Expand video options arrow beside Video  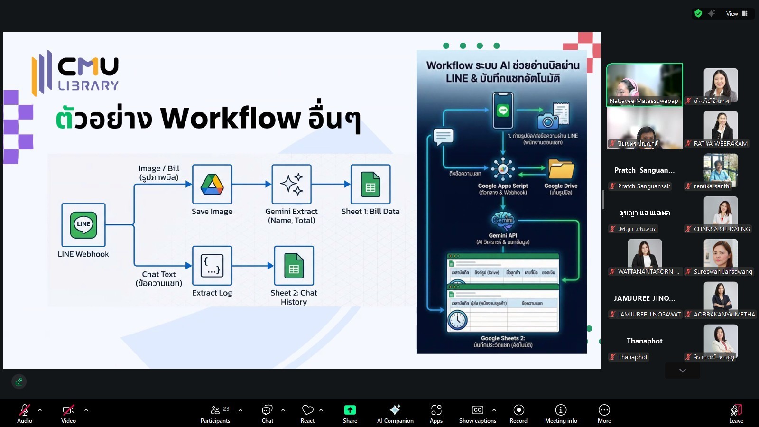86,410
